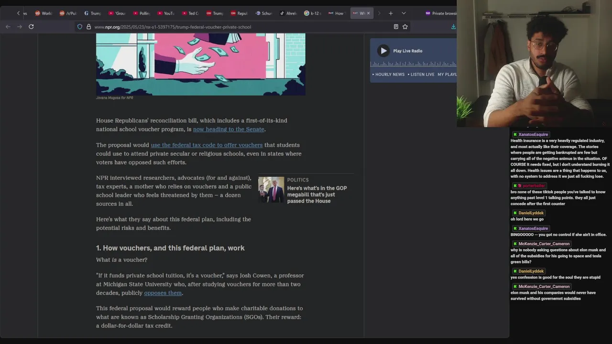Click XanatosEsquire on the health insurance message
Screen dimensions: 612x344
533,135
